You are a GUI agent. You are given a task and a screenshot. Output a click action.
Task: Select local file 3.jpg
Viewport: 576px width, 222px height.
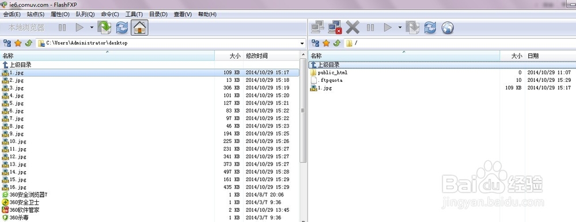(x=150, y=88)
